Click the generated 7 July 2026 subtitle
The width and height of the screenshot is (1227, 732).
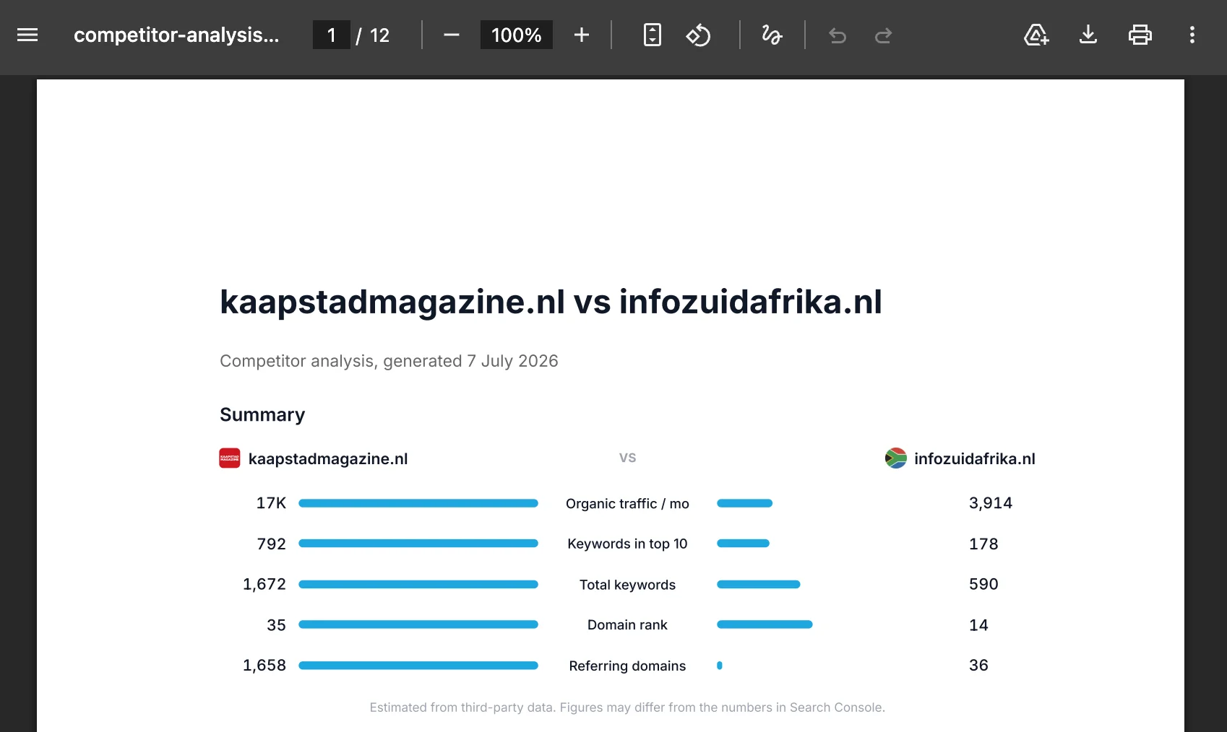[389, 361]
